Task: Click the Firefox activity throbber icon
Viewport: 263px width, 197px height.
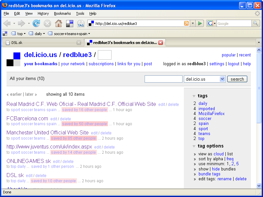Action: 257,13
